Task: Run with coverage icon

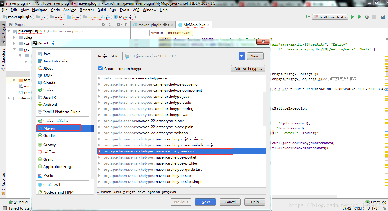Action: click(x=367, y=17)
